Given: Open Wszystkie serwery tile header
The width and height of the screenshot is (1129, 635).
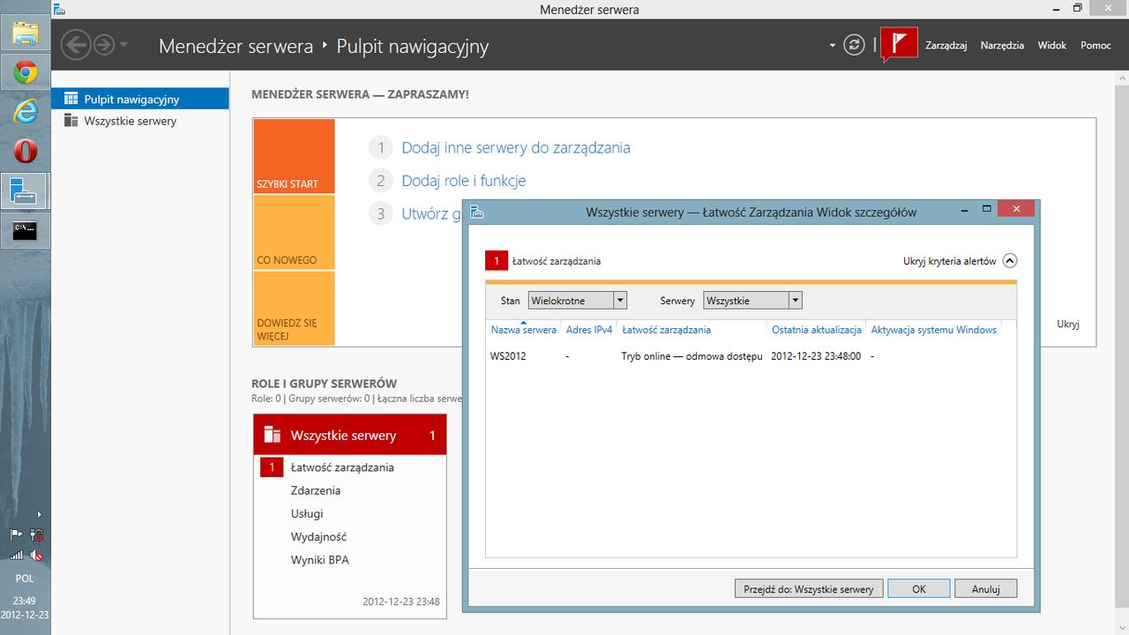Looking at the screenshot, I should tap(350, 435).
